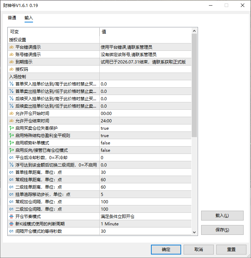Viewport: 251px width, 258px height.
Task: Select the 挂单追踪移动步长 value 5
Action: point(102,194)
